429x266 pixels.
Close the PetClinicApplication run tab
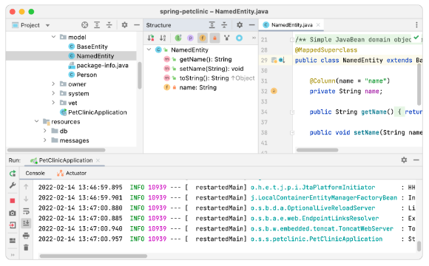pyautogui.click(x=98, y=160)
